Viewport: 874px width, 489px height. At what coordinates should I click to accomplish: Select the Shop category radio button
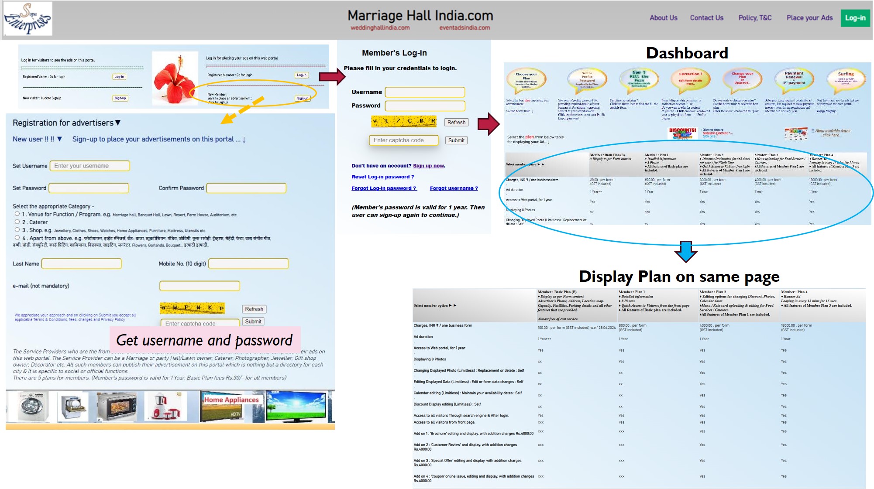[17, 229]
